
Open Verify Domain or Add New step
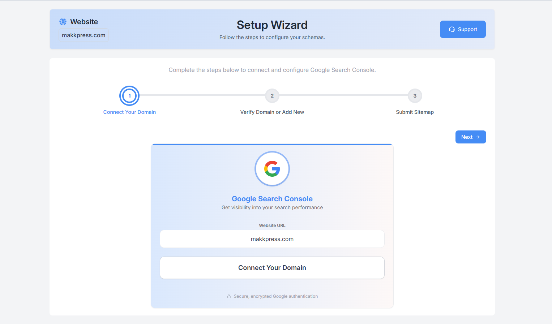pyautogui.click(x=272, y=112)
